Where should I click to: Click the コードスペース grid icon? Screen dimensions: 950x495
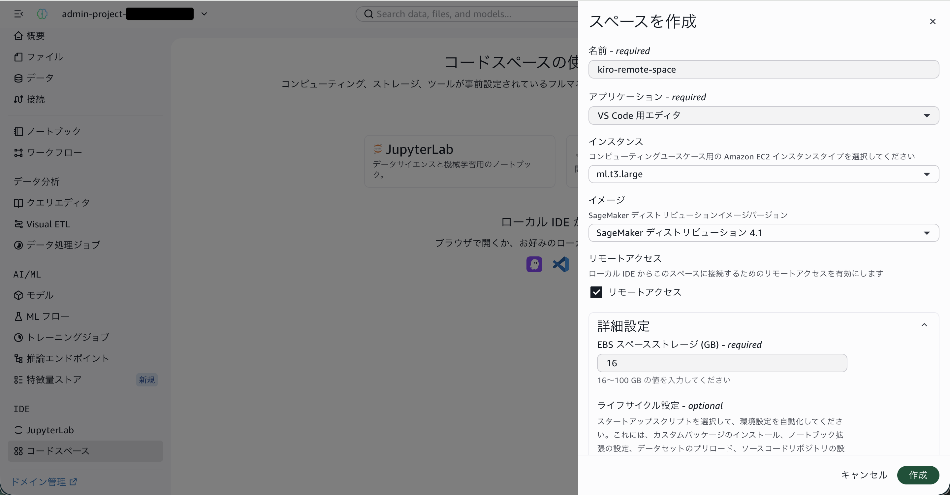click(x=18, y=451)
